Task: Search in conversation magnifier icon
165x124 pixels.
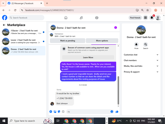Action: (x=146, y=45)
